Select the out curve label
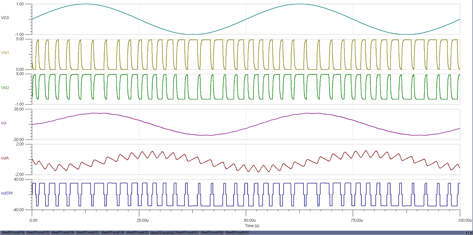The height and width of the screenshot is (235, 473). (x=3, y=123)
